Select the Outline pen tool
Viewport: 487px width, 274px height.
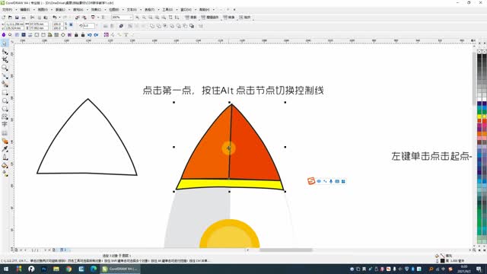(x=5, y=158)
